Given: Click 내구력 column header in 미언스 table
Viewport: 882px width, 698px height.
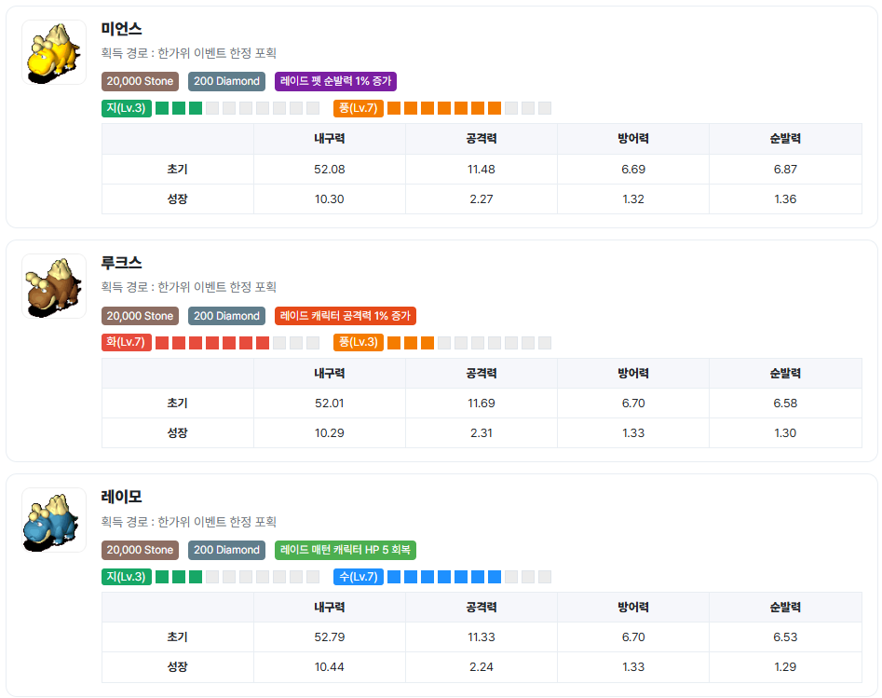Looking at the screenshot, I should pyautogui.click(x=330, y=139).
